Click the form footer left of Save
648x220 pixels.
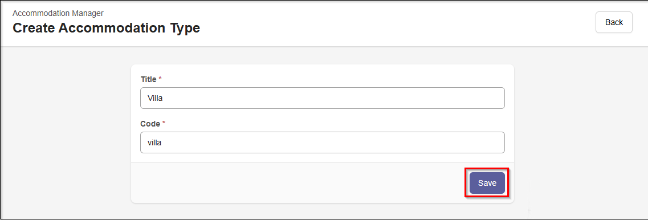click(297, 183)
